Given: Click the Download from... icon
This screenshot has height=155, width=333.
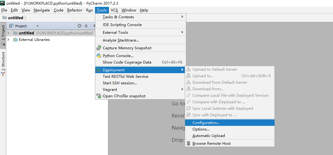Looking at the screenshot, I should coord(188,89).
